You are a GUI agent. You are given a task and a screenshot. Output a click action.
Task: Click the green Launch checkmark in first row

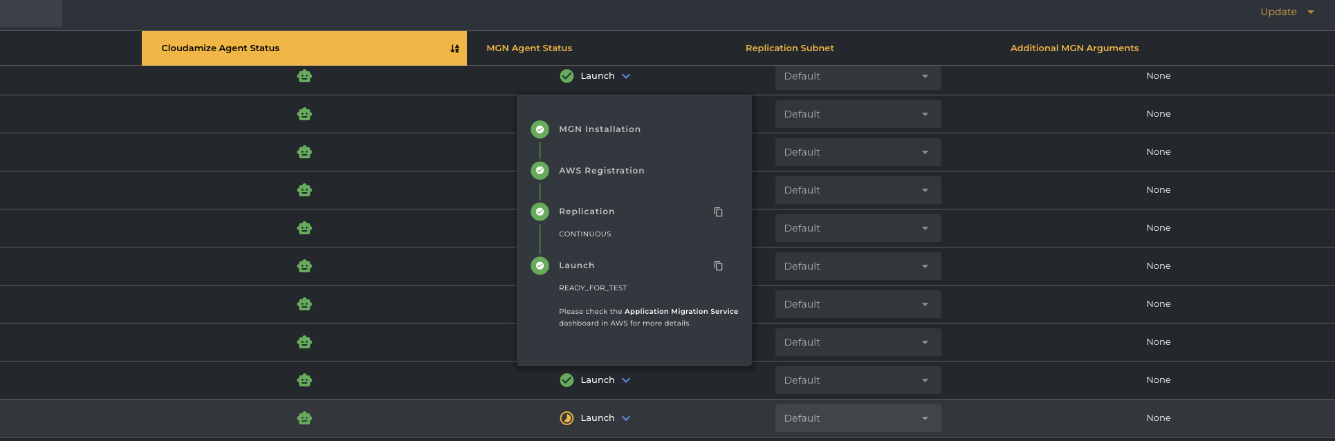point(567,76)
